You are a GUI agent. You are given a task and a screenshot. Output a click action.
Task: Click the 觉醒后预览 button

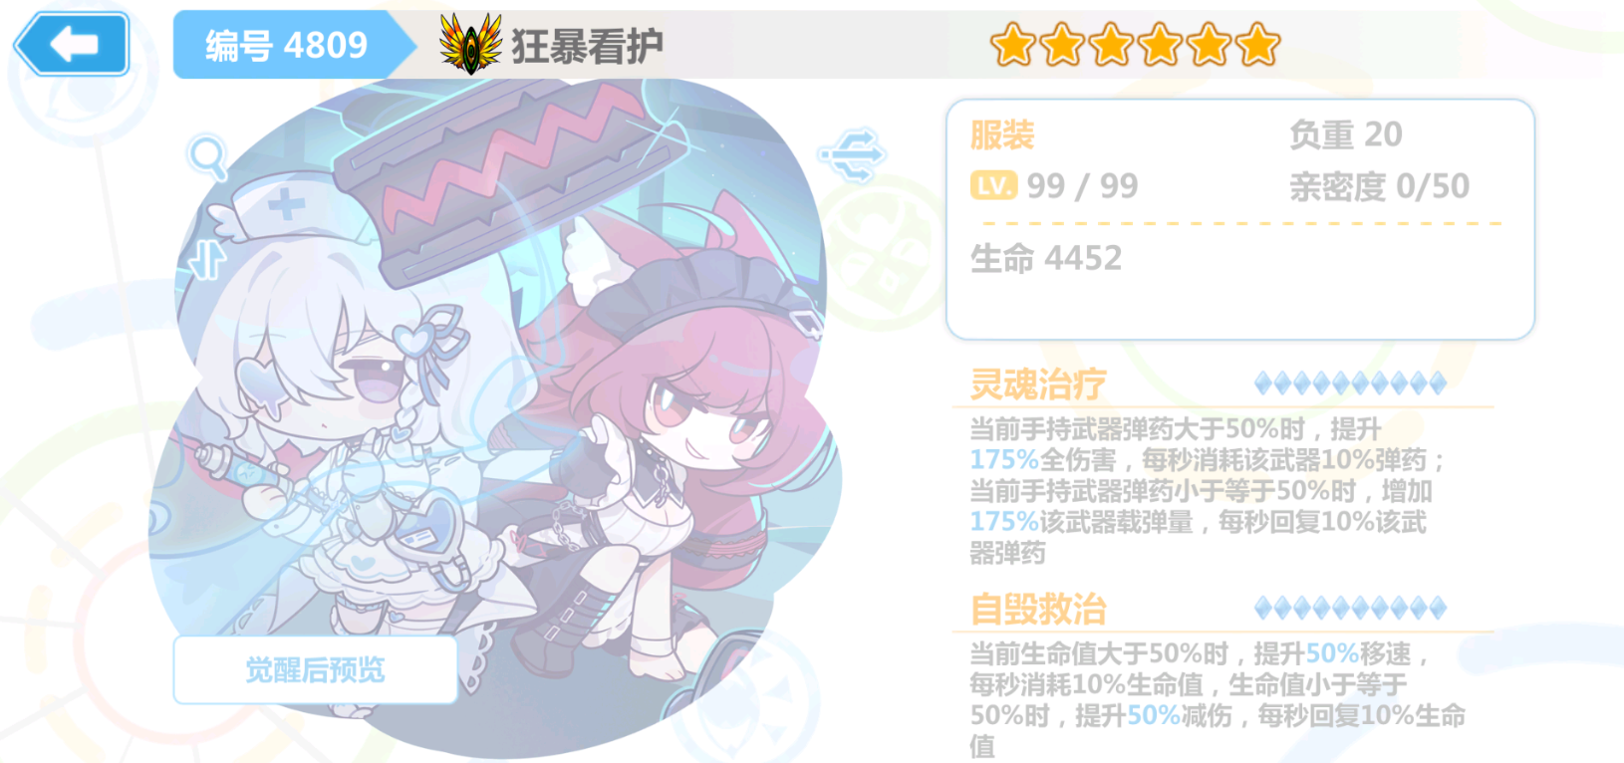315,670
